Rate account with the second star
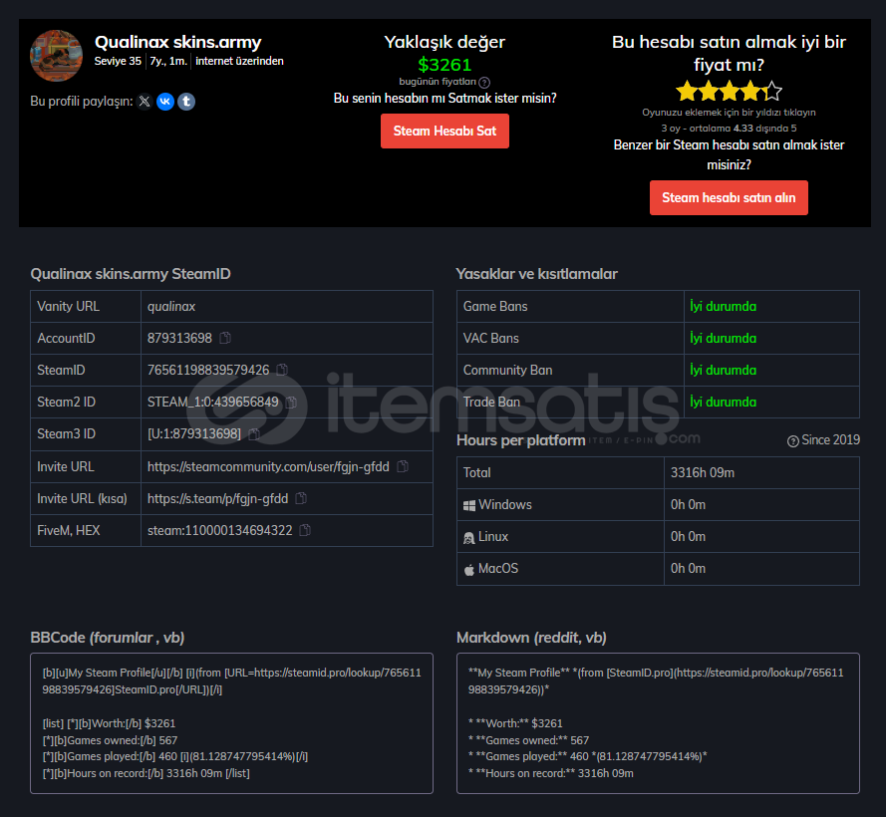886x817 pixels. point(708,91)
